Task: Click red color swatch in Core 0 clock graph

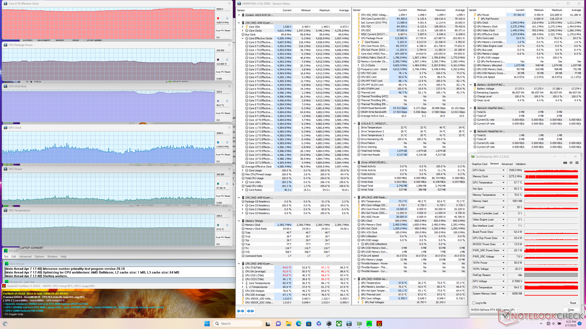Action: pos(218,18)
